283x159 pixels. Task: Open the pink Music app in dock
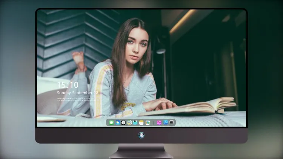click(x=159, y=123)
